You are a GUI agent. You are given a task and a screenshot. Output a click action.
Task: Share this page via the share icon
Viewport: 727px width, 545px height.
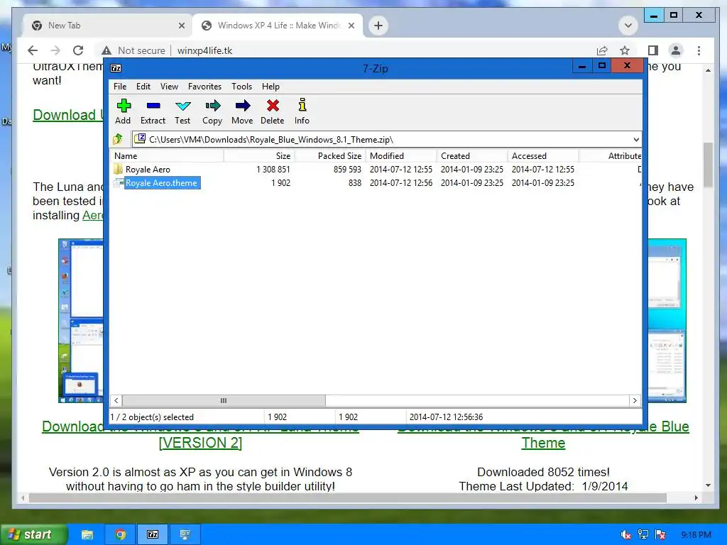[x=602, y=50]
